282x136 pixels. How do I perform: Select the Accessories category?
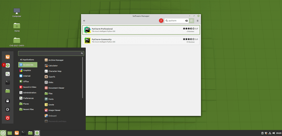click(28, 65)
